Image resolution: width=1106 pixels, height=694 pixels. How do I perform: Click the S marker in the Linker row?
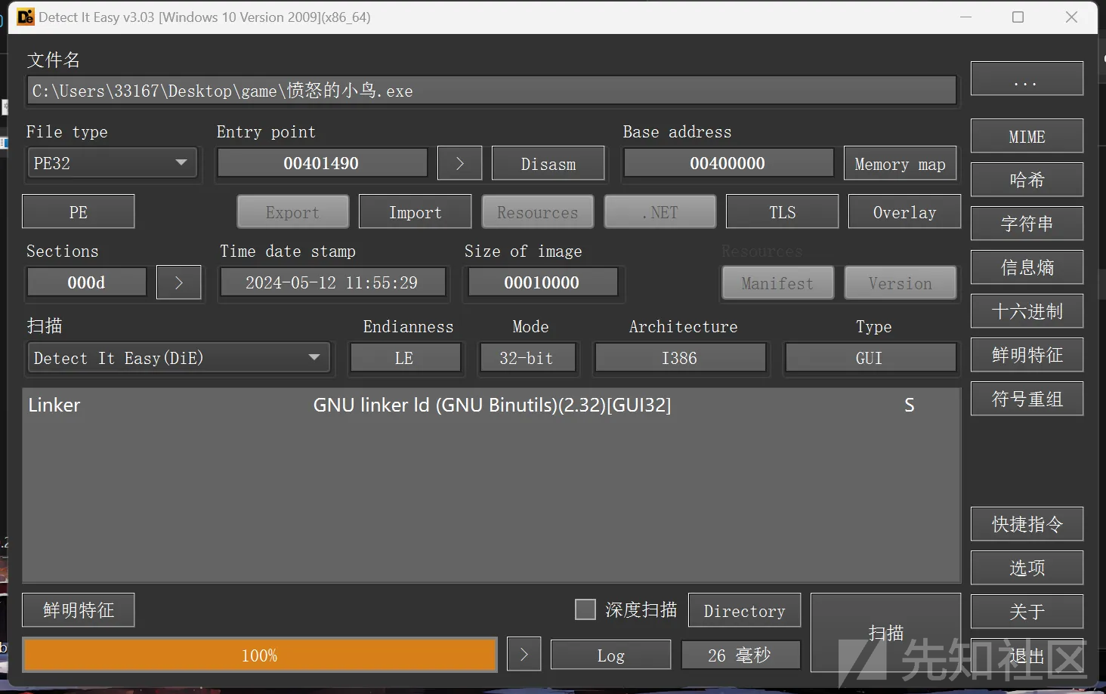pyautogui.click(x=910, y=406)
